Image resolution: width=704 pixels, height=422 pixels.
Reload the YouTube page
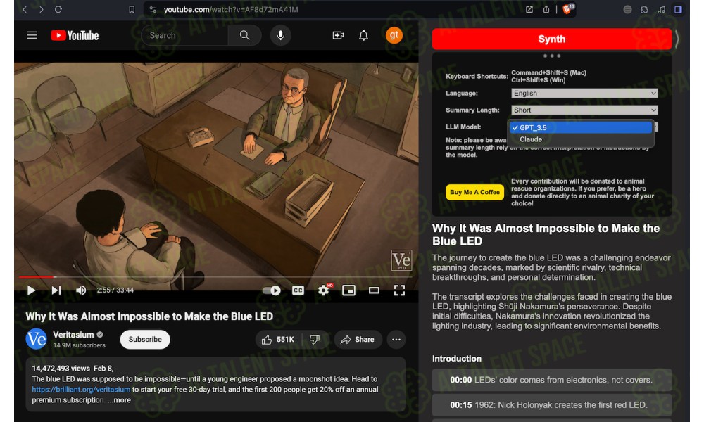pyautogui.click(x=58, y=9)
